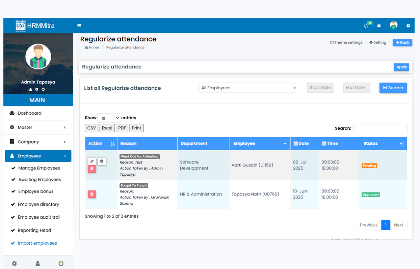Go to Dashboard in sidebar
The width and height of the screenshot is (420, 269).
30,113
